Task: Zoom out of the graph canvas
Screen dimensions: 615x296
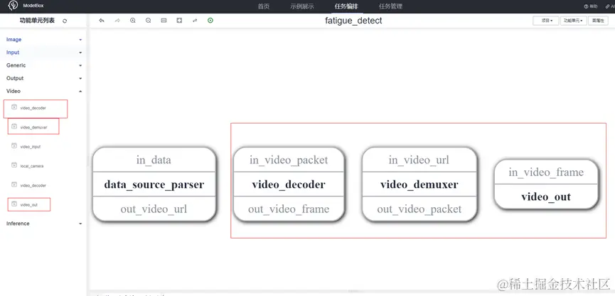Action: click(x=149, y=21)
